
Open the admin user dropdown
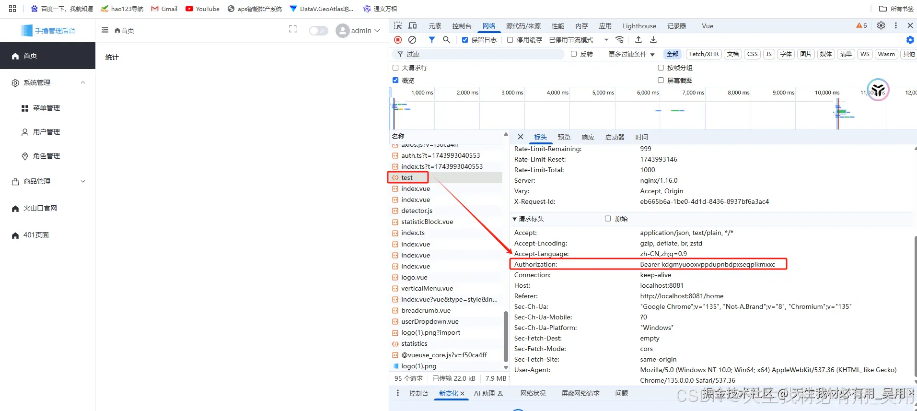(x=359, y=31)
